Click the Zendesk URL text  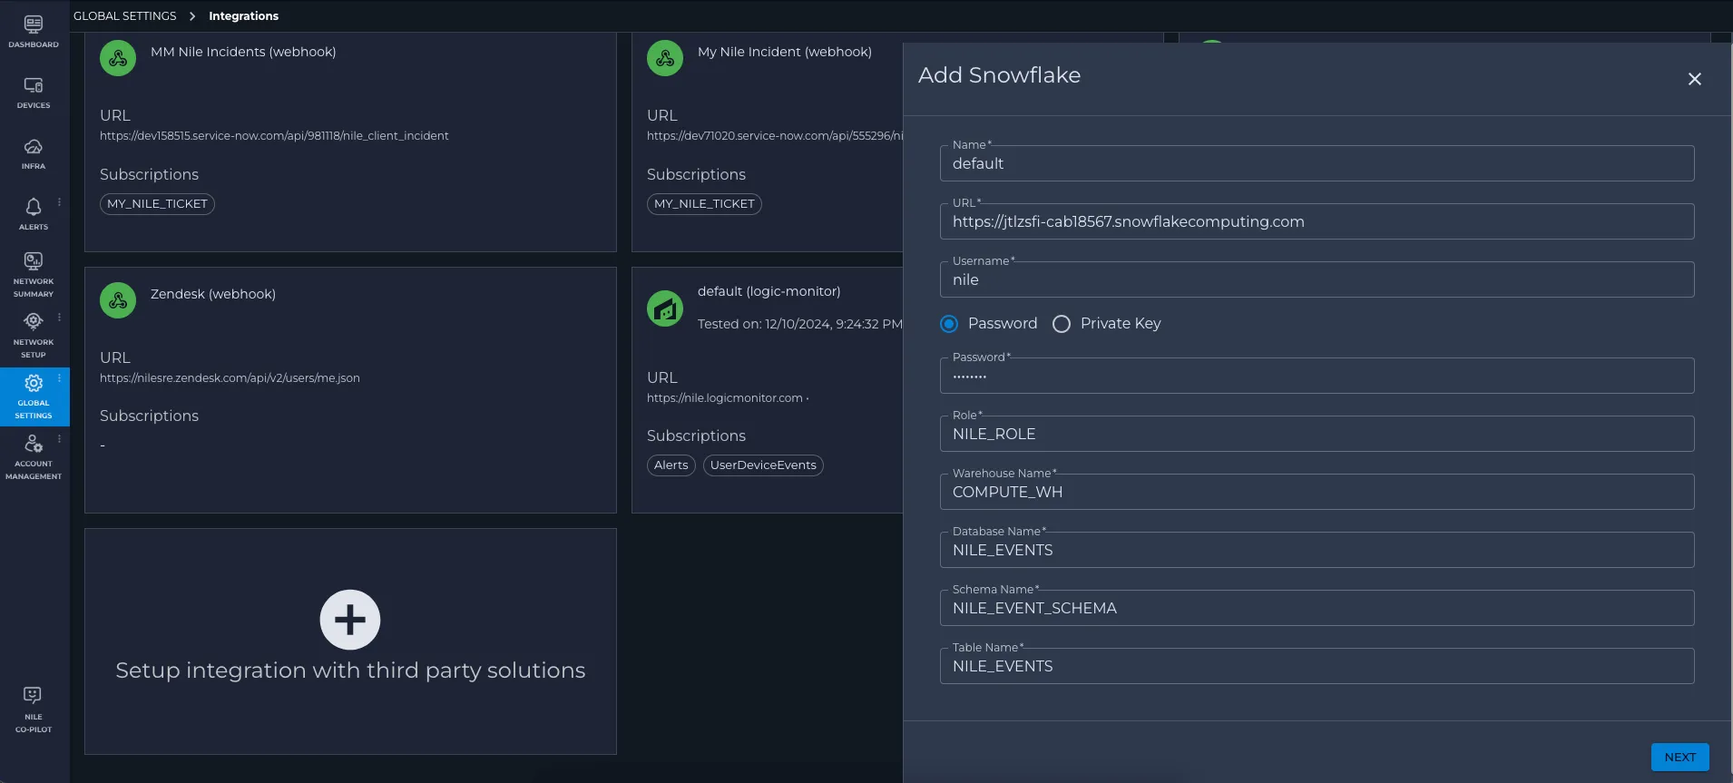tap(230, 378)
